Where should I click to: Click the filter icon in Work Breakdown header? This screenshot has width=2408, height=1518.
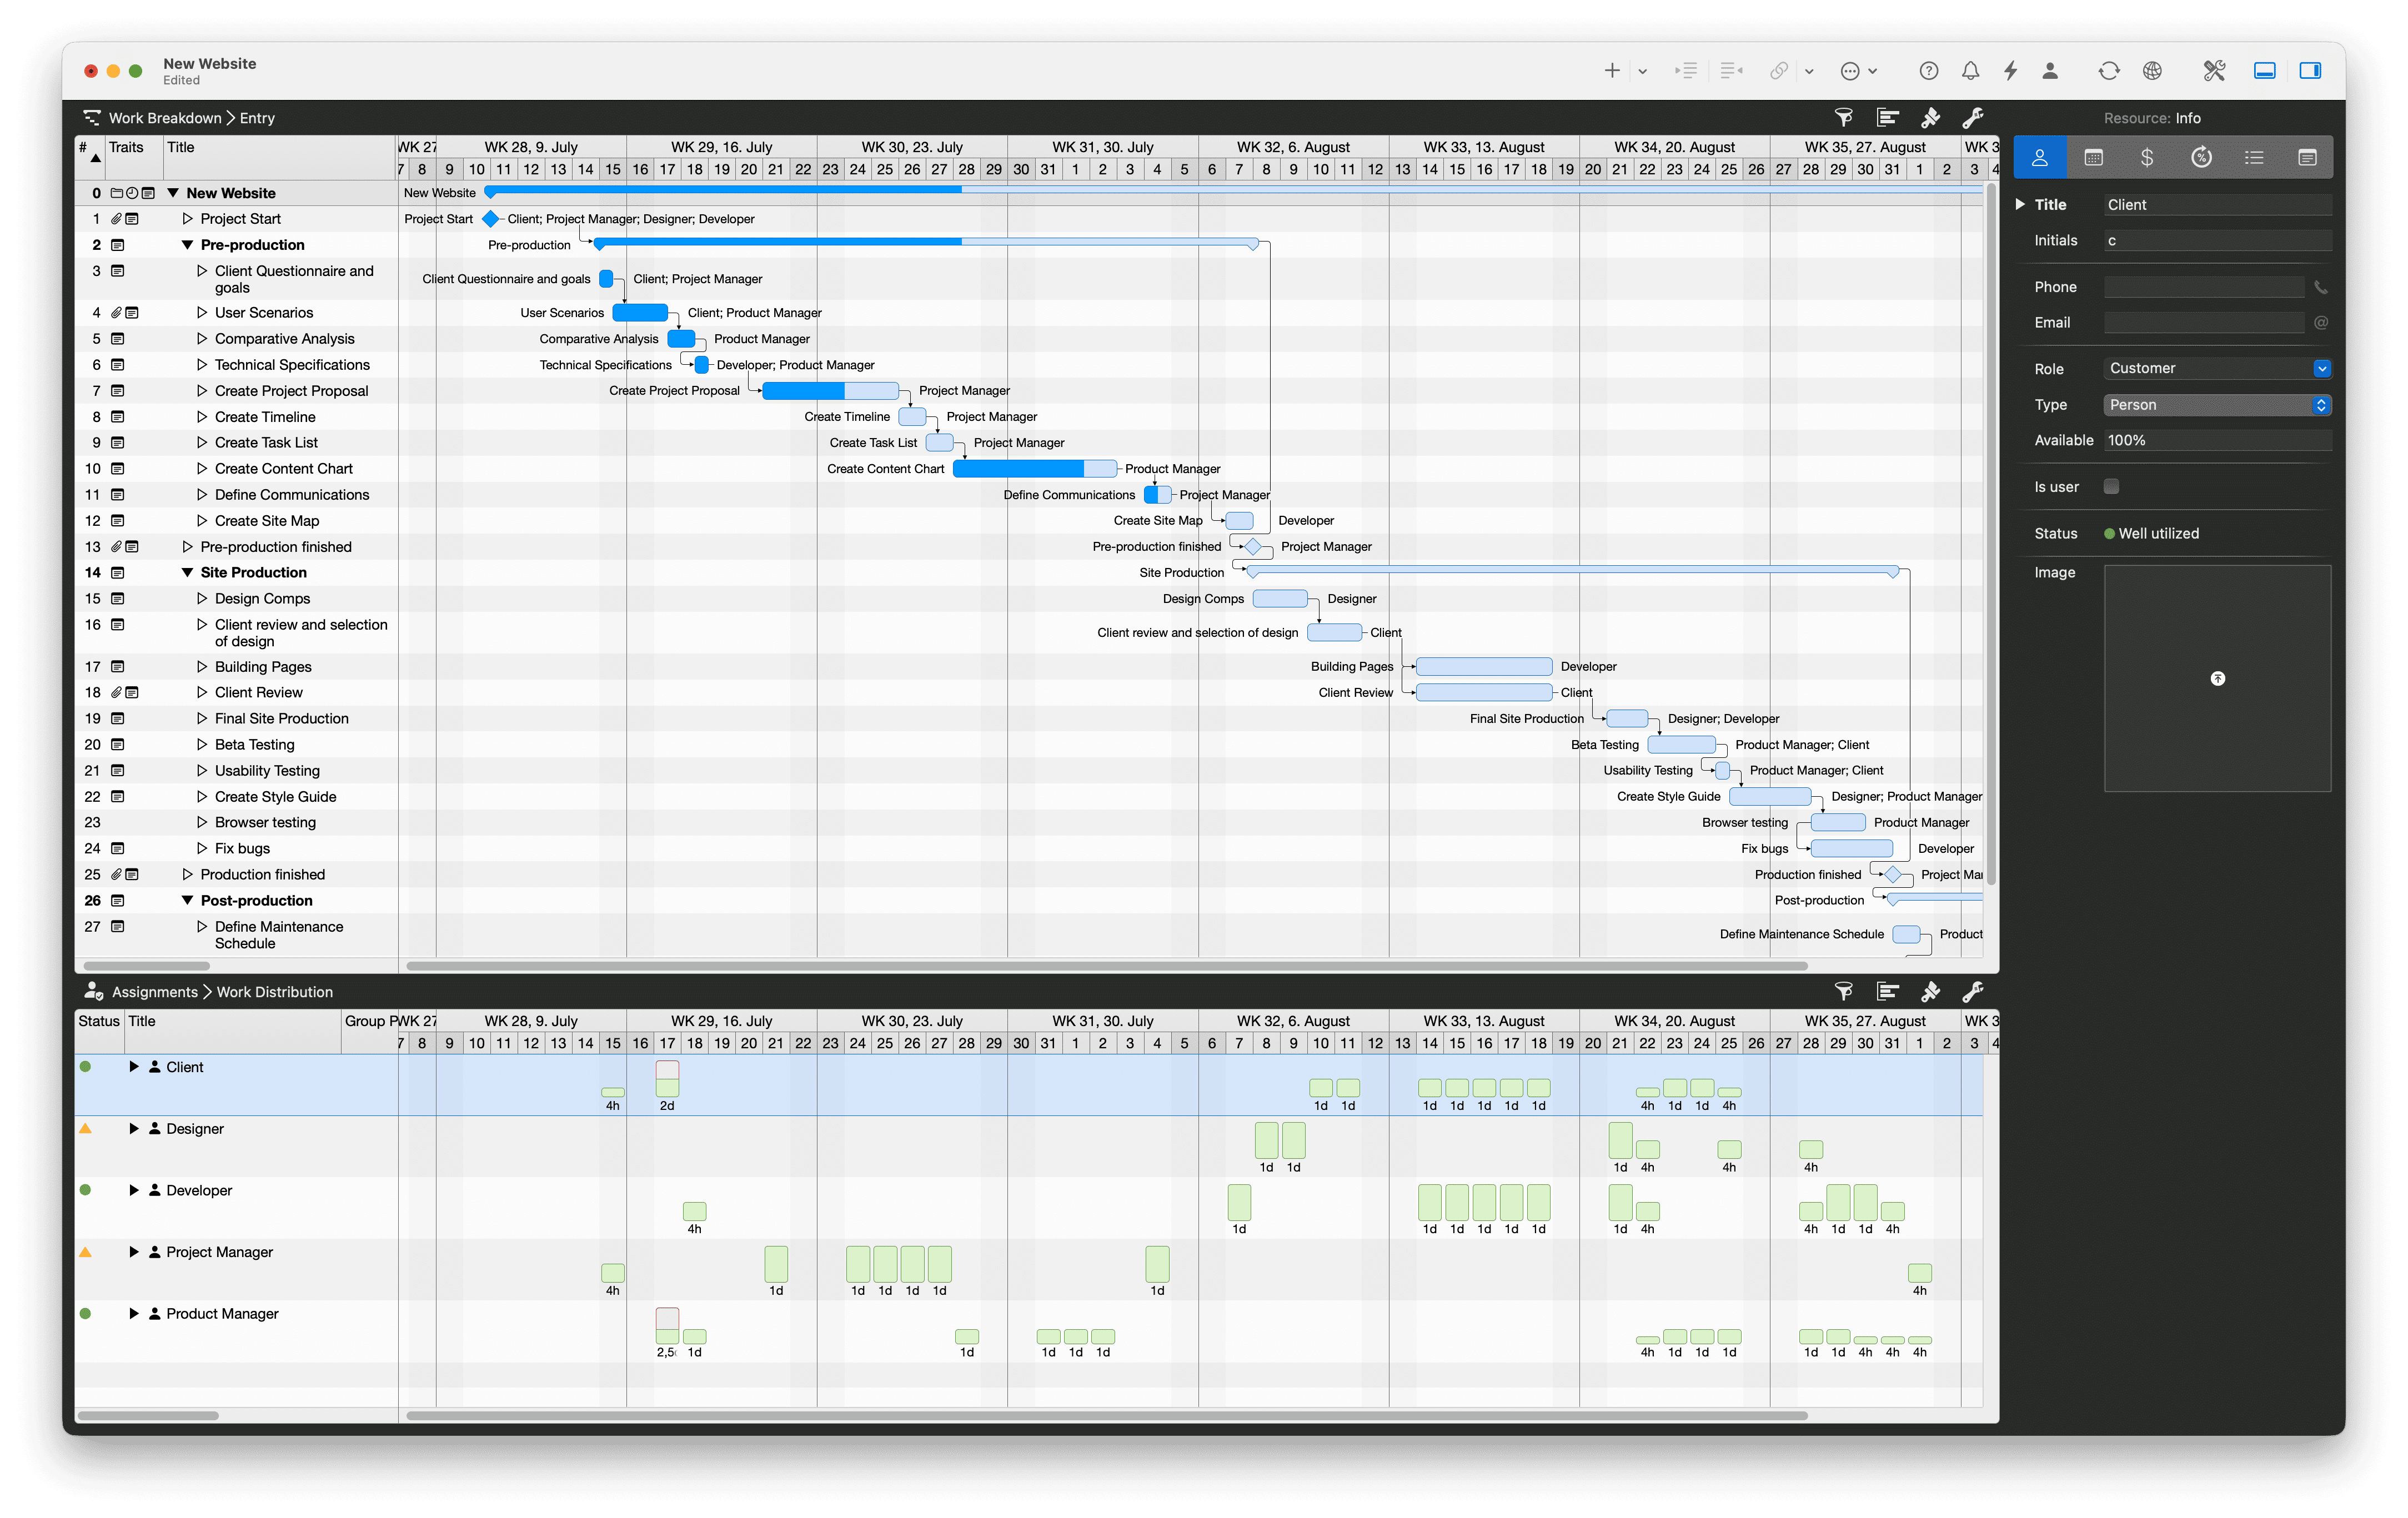click(x=1843, y=118)
